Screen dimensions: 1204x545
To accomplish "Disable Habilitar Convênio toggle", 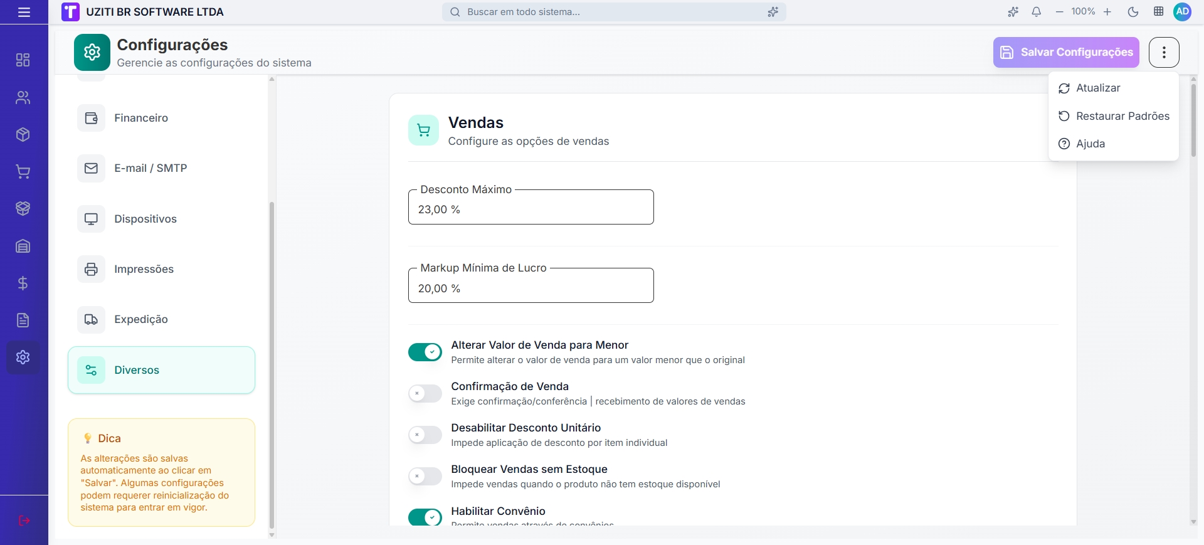I will [x=425, y=517].
